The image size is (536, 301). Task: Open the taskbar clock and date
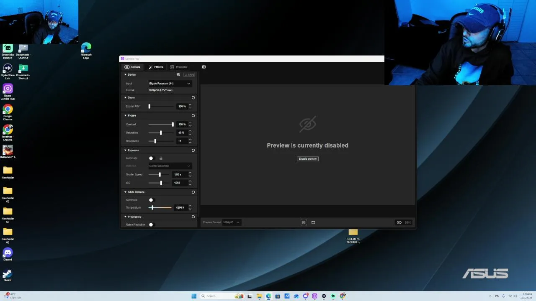[x=526, y=296]
